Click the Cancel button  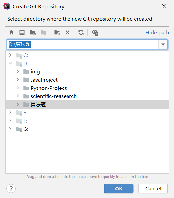[x=153, y=188]
